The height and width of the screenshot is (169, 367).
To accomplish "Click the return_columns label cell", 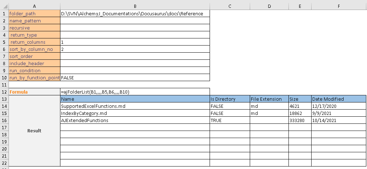I will point(34,42).
